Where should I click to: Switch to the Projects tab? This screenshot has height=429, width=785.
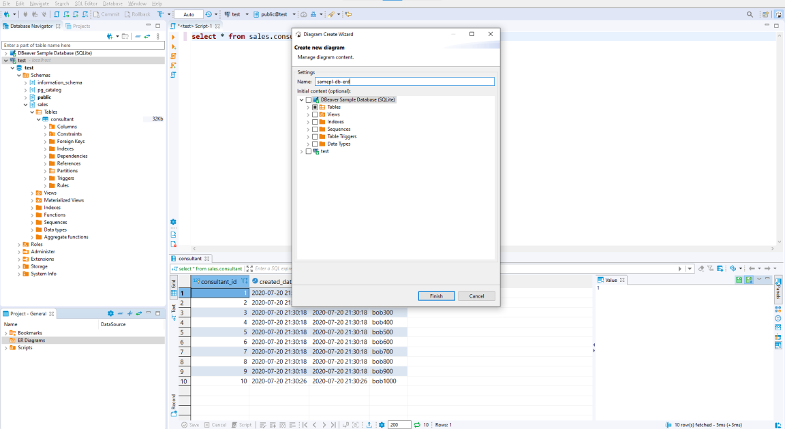[x=78, y=26]
